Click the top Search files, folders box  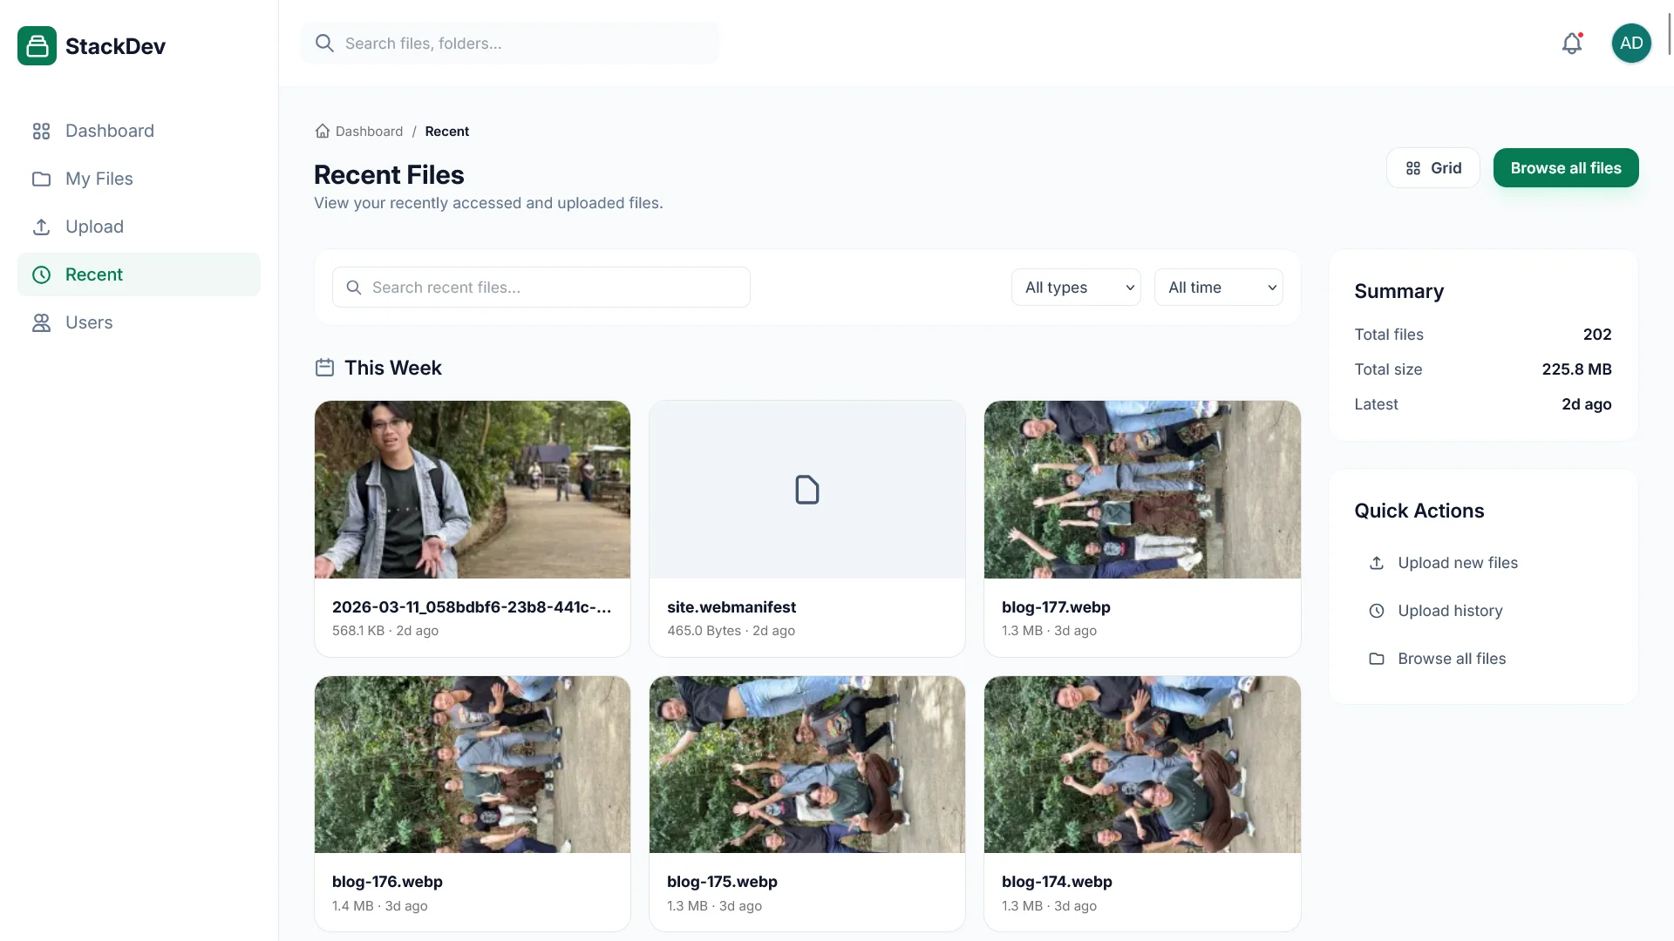click(510, 44)
